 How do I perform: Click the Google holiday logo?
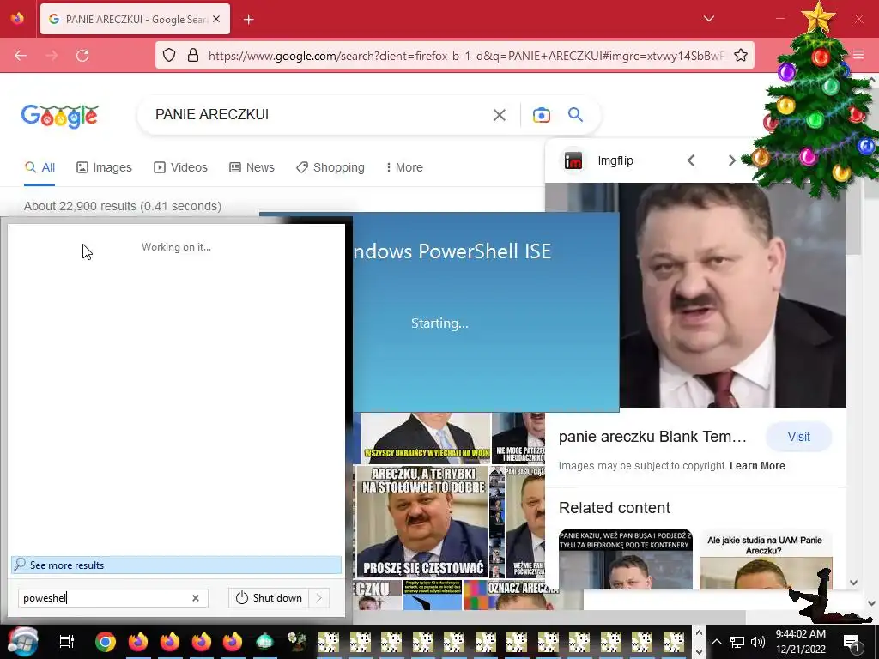pyautogui.click(x=60, y=116)
